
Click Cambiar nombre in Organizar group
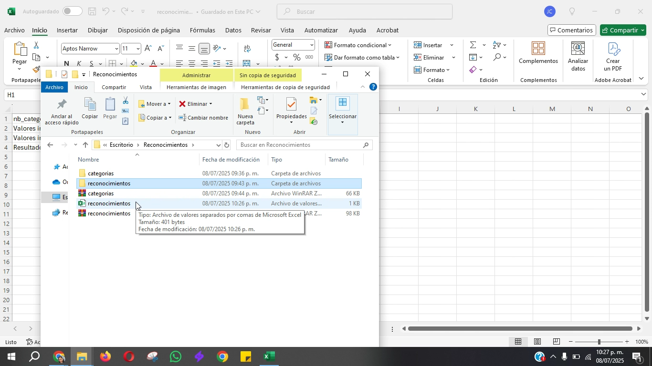(203, 118)
